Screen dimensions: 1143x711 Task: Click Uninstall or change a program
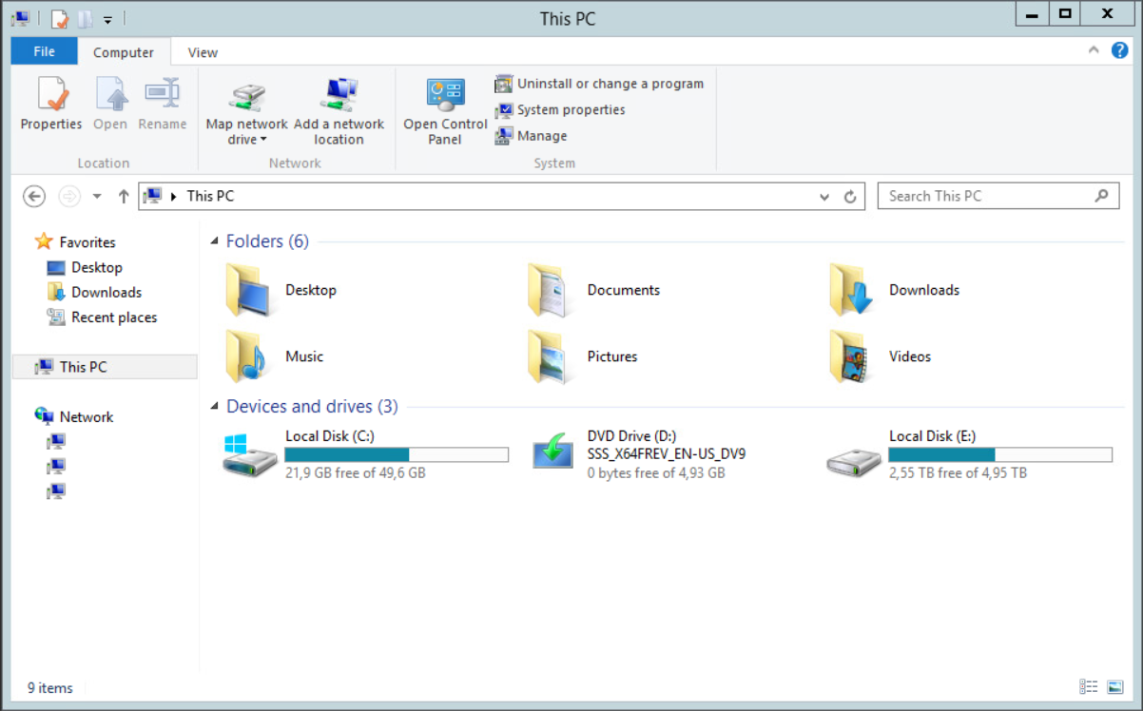(x=599, y=84)
